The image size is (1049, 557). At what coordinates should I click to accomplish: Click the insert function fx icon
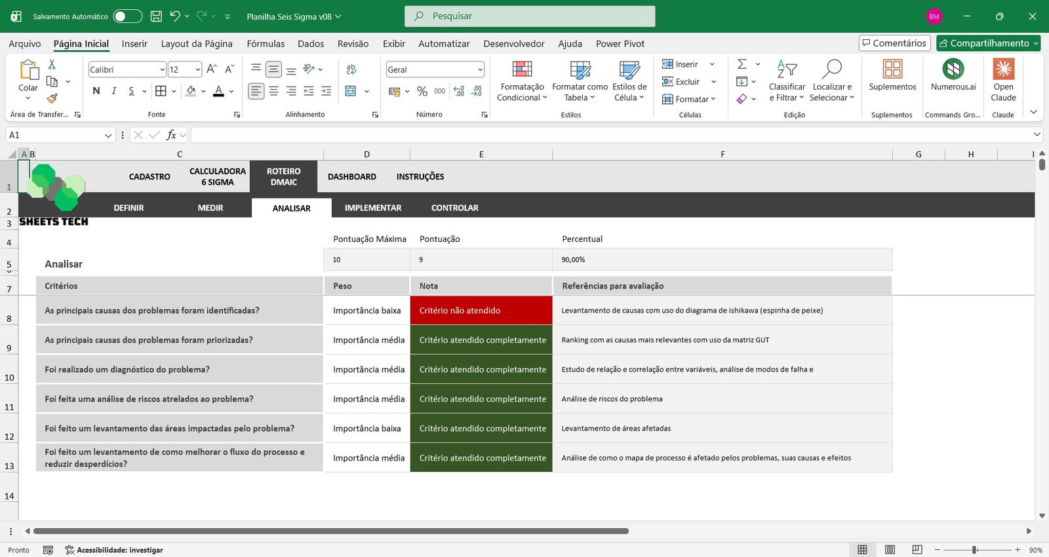pos(171,135)
